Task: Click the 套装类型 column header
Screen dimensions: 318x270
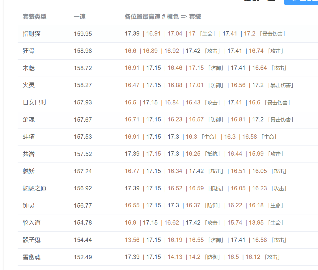Action: click(x=35, y=17)
